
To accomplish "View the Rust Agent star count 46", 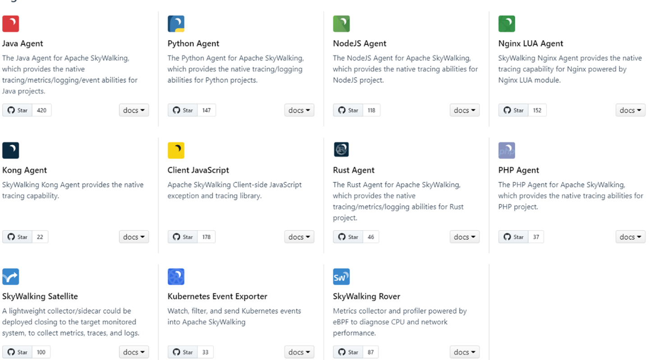I will [x=371, y=237].
